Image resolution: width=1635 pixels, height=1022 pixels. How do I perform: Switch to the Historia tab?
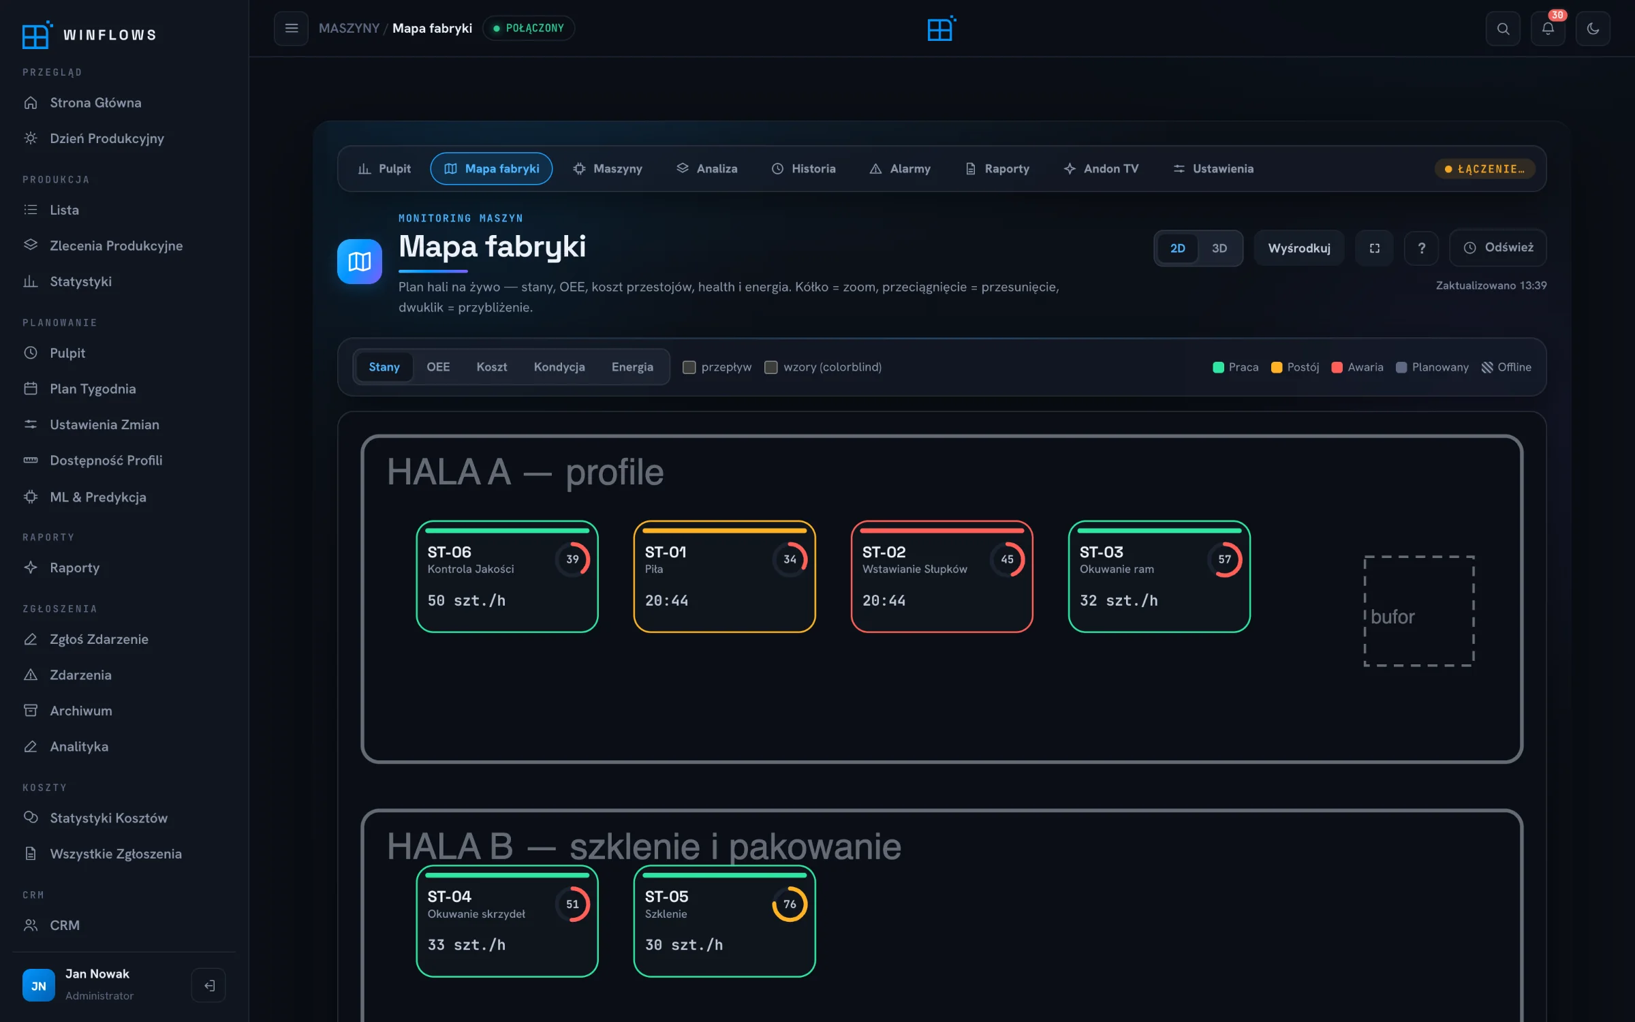[x=803, y=168]
